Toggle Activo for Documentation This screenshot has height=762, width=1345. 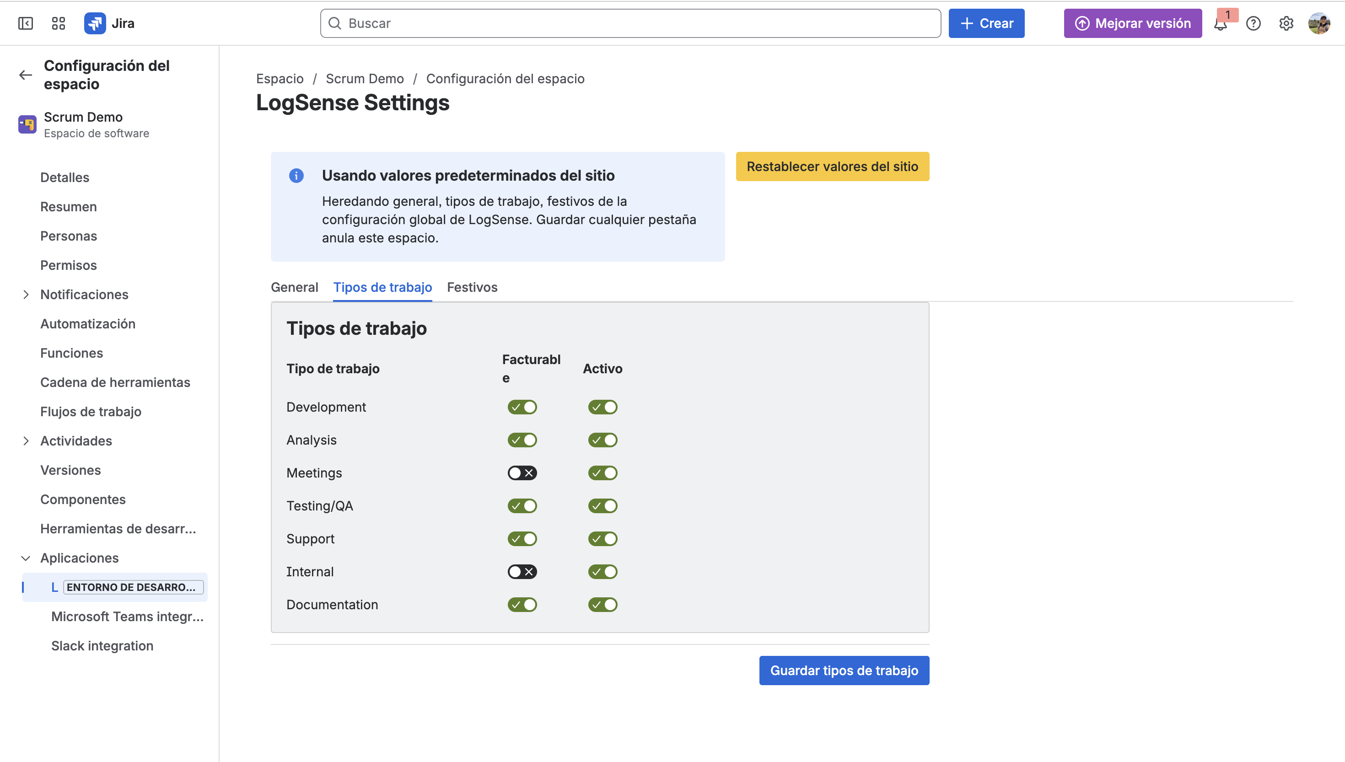603,605
